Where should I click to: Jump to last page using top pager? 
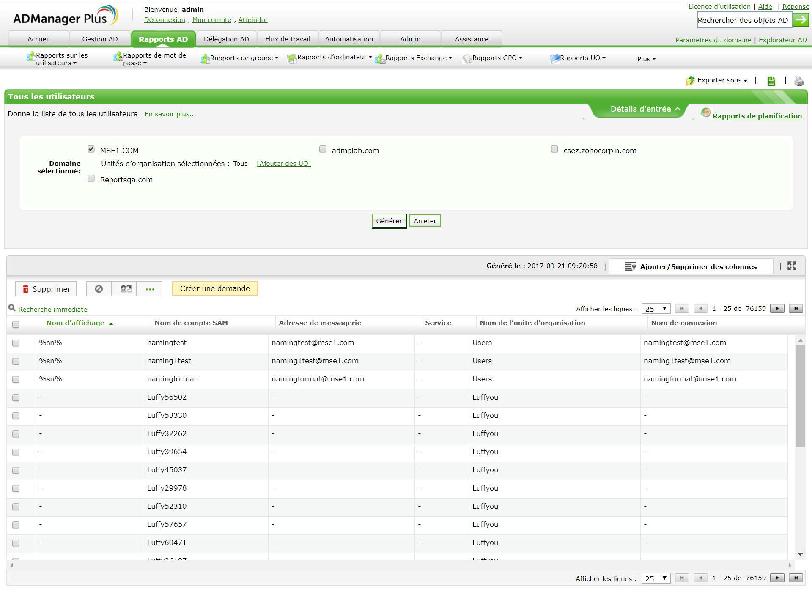point(796,309)
